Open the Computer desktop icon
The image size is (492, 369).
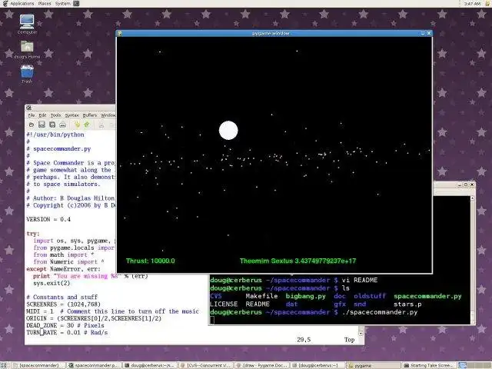27,24
